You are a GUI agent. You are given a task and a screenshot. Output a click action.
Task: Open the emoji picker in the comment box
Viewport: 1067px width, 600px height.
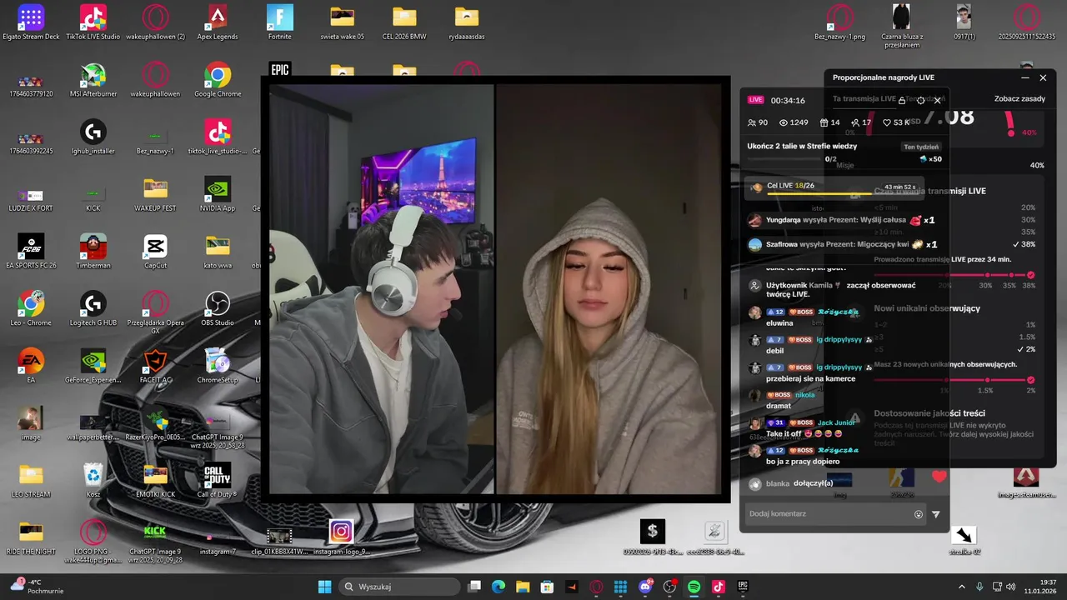919,514
